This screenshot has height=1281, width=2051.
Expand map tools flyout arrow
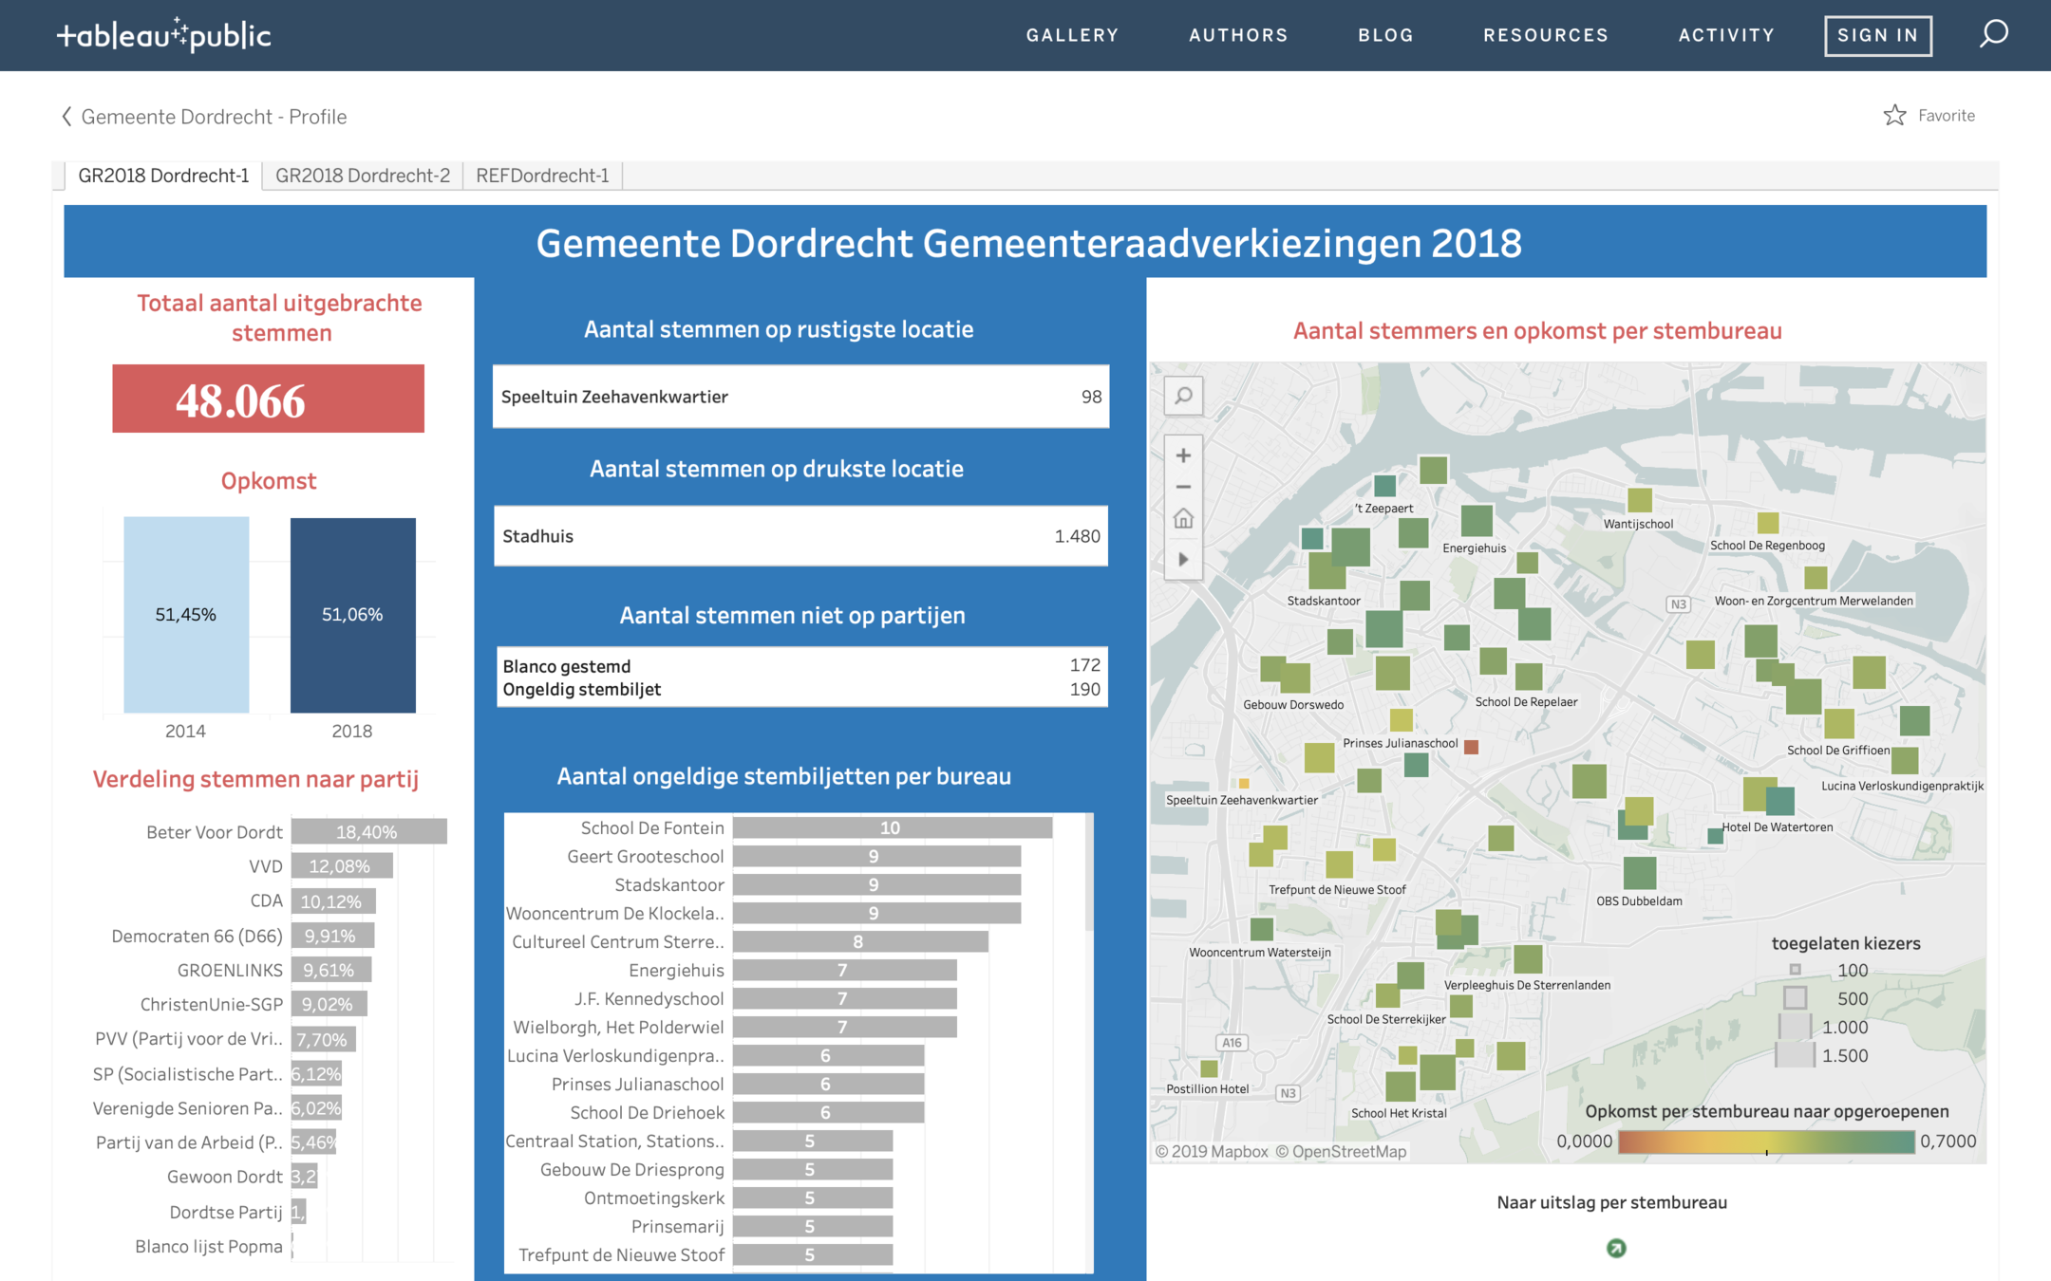[1183, 559]
